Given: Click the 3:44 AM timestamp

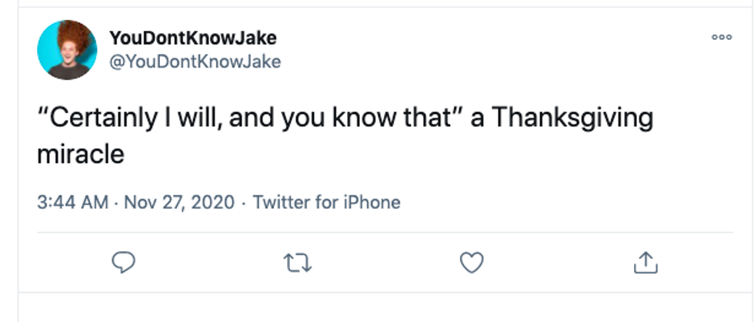Looking at the screenshot, I should point(72,202).
